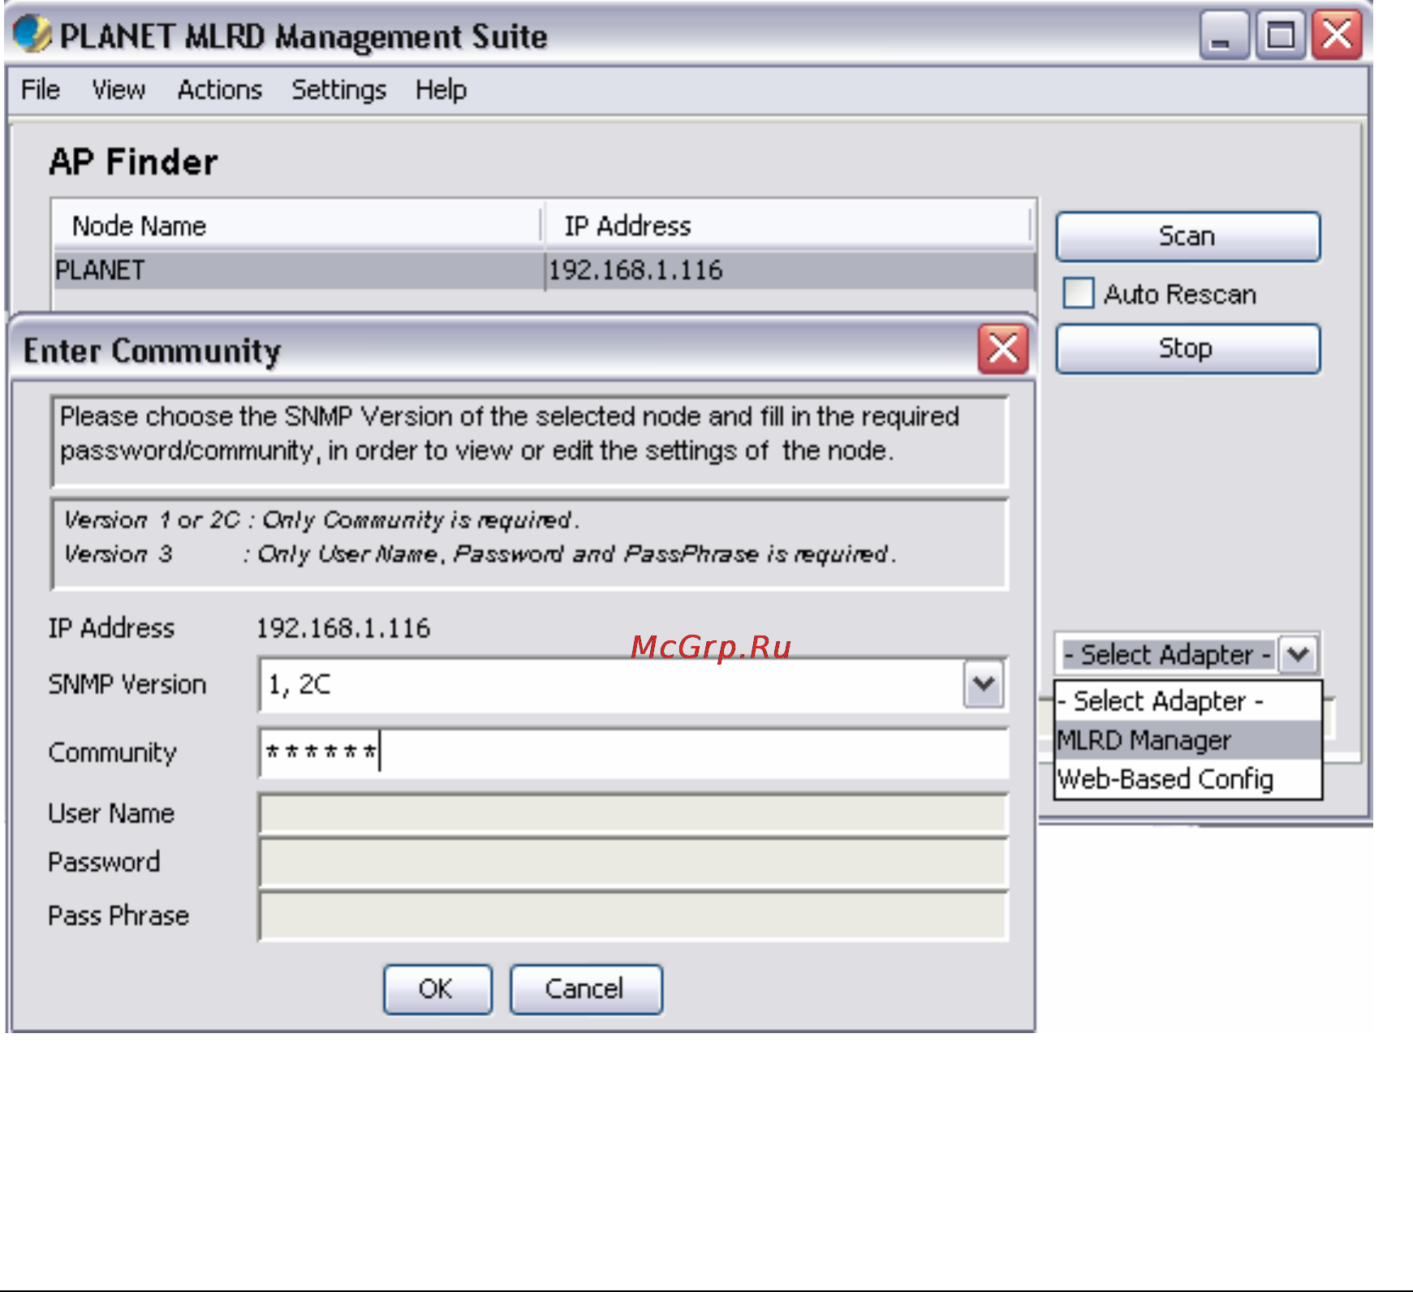Image resolution: width=1413 pixels, height=1292 pixels.
Task: Click the 192.168.1.116 cell in node table
Action: (791, 270)
